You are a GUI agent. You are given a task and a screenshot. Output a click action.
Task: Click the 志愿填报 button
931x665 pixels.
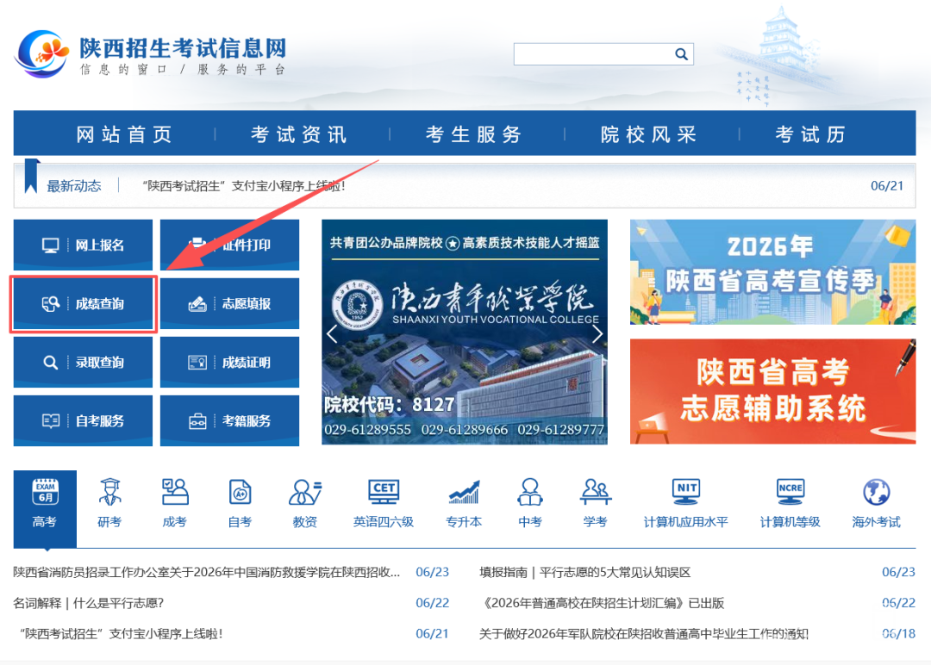pyautogui.click(x=230, y=304)
